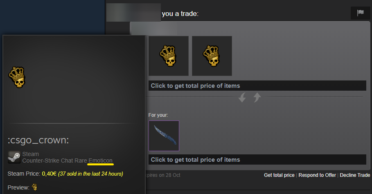Get total price of offered crown items
Image resolution: width=372 pixels, height=194 pixels.
click(x=257, y=86)
